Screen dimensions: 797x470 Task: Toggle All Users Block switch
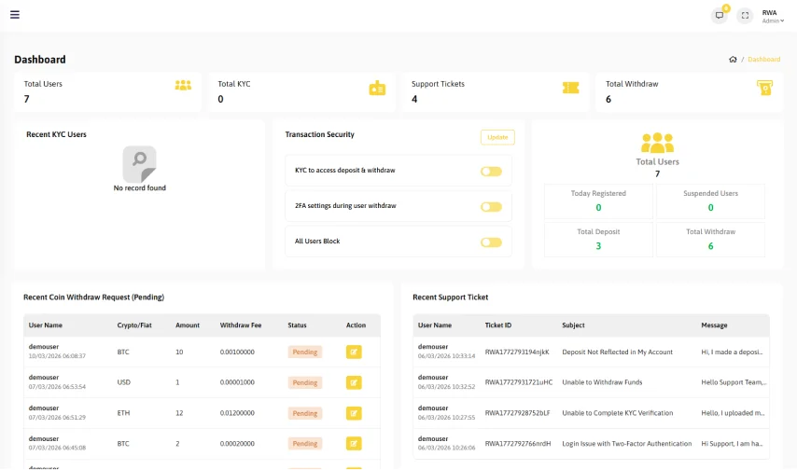point(491,242)
